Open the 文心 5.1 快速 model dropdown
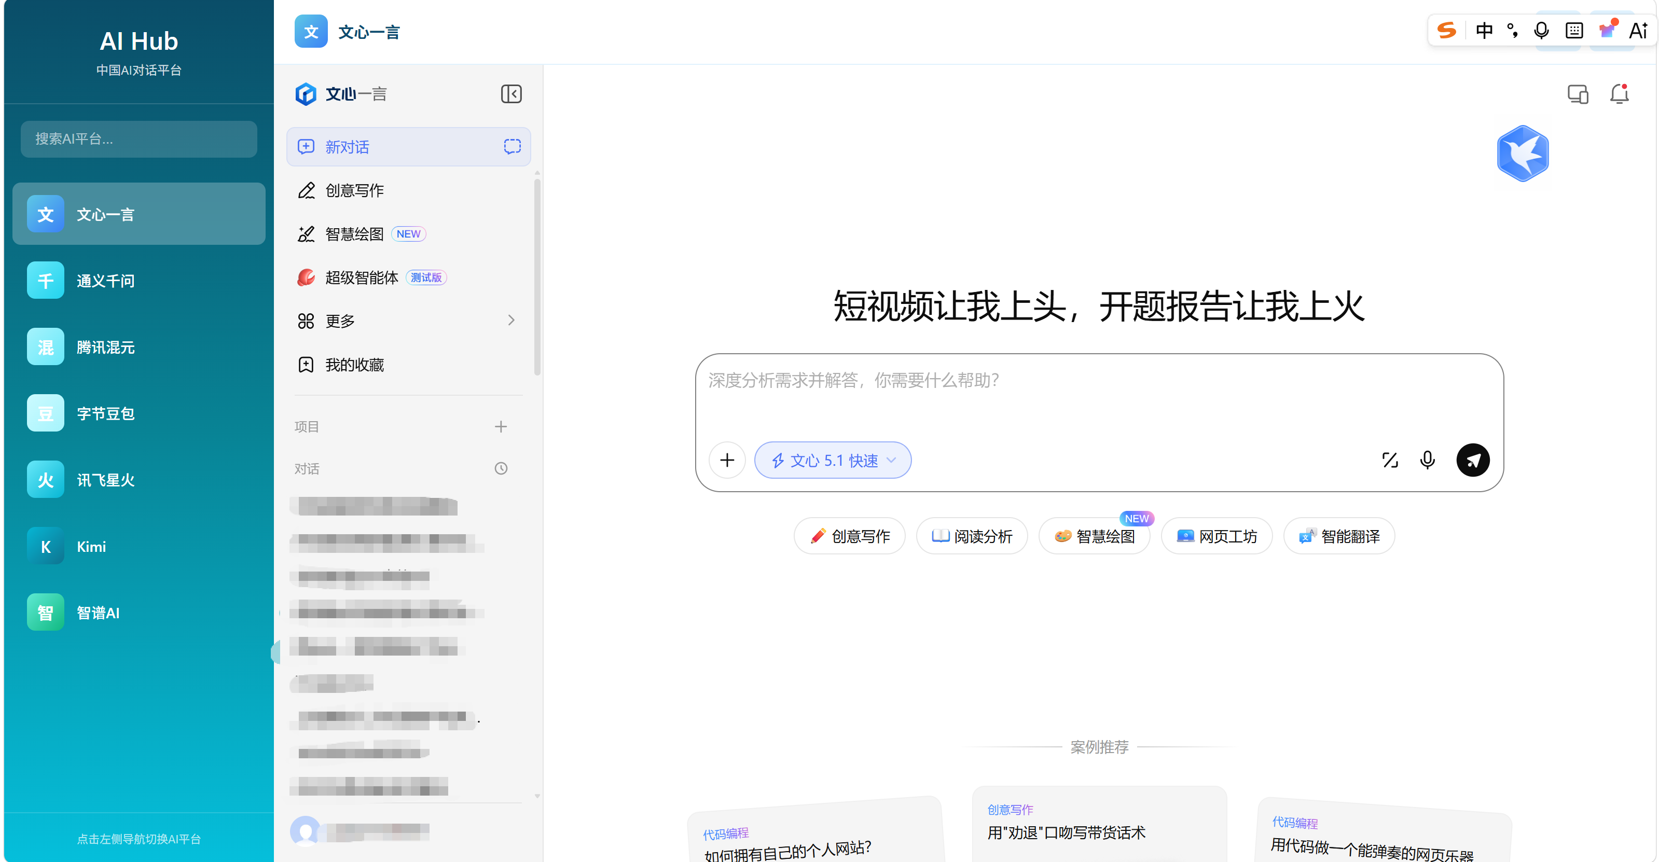The width and height of the screenshot is (1659, 862). pyautogui.click(x=833, y=460)
